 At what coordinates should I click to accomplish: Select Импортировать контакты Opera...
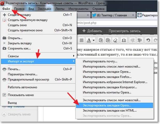pos(115,92)
